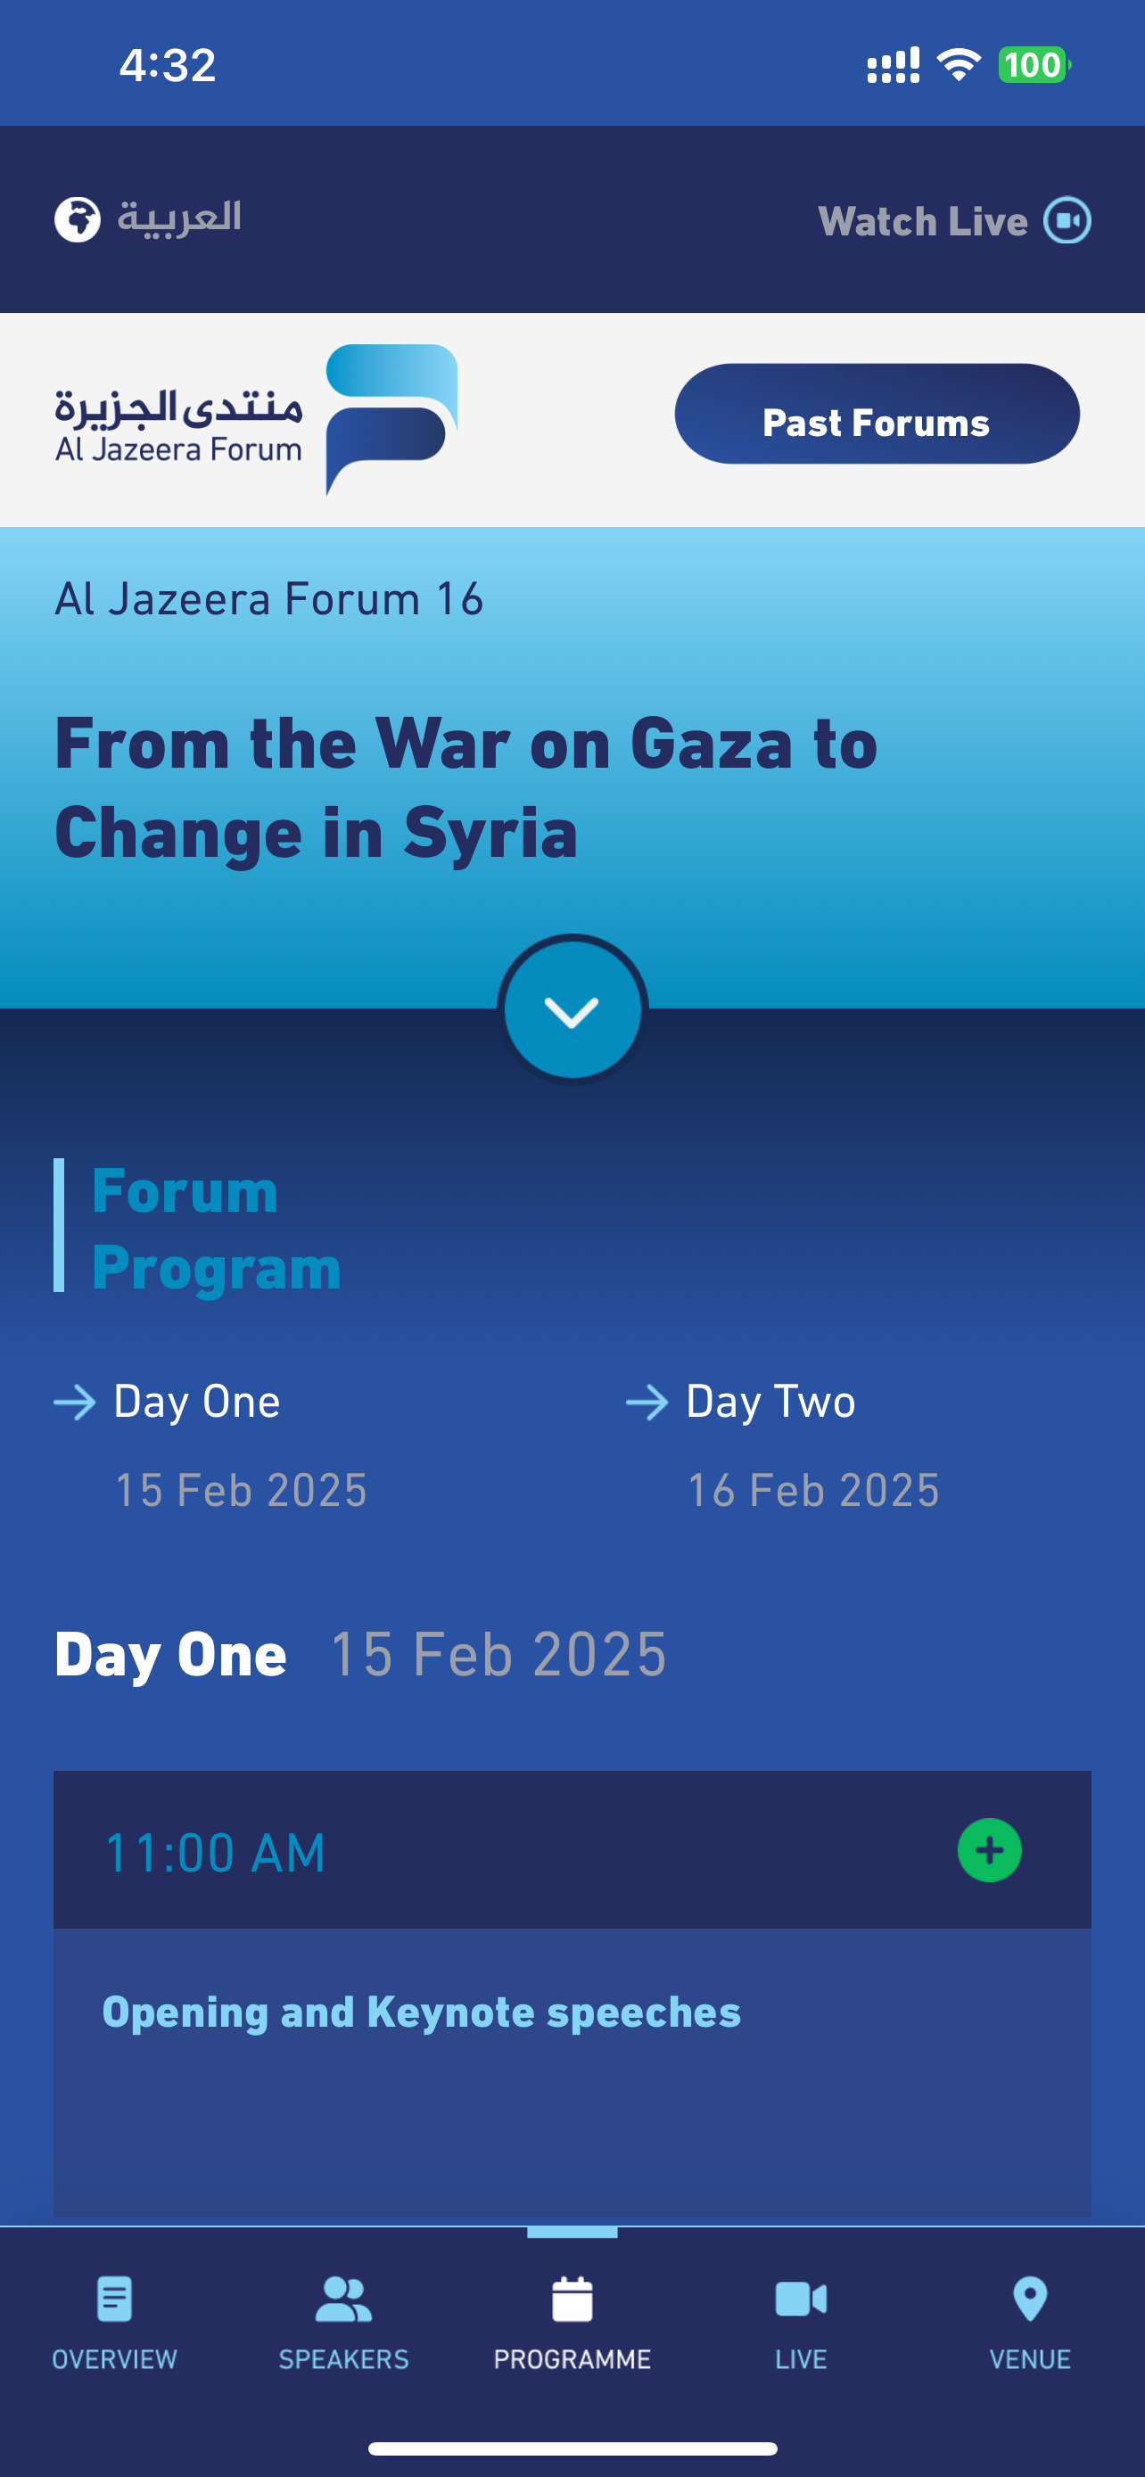The height and width of the screenshot is (2477, 1145).
Task: Open the 11:00 AM time slot header
Action: pos(572,1850)
